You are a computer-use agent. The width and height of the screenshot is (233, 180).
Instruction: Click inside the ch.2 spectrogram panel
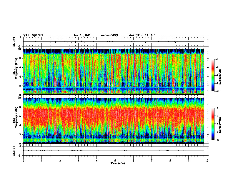(114, 121)
